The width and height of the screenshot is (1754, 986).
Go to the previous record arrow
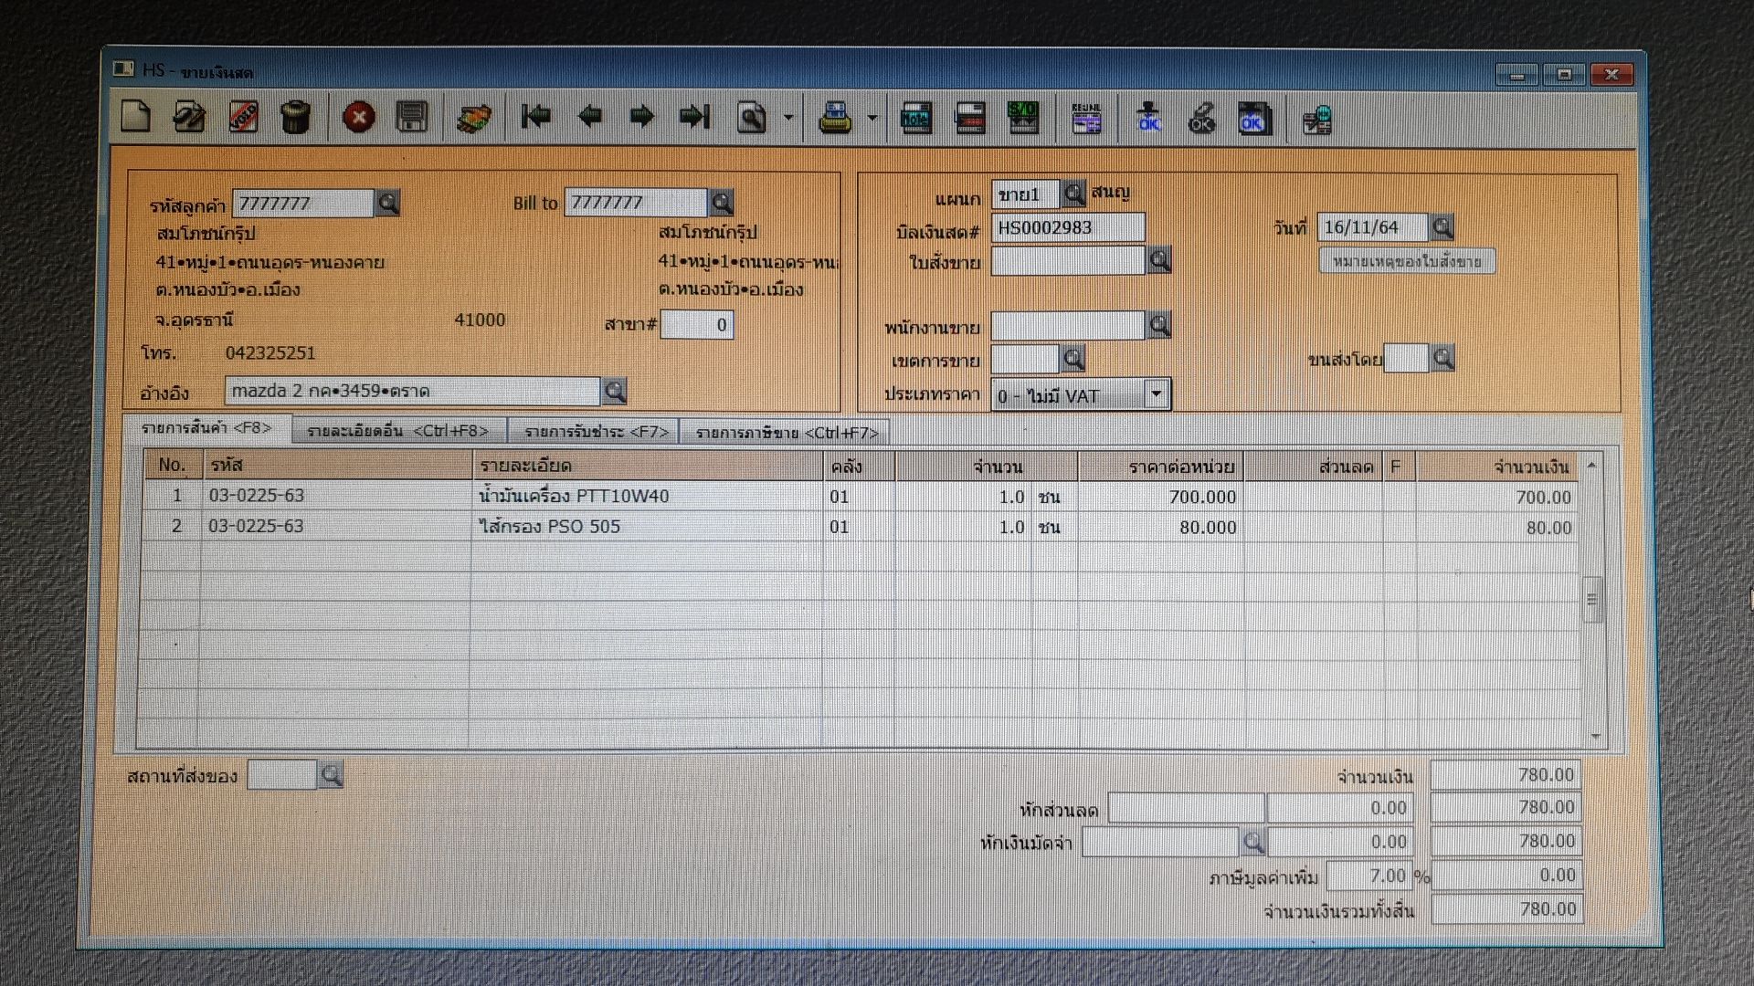point(590,117)
